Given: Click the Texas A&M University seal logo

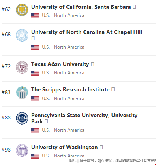Looking at the screenshot, I should [x=22, y=67].
